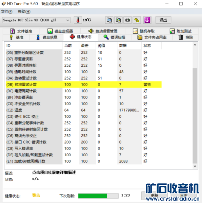Open the 错误扫描 tab
The height and width of the screenshot is (203, 202).
[x=115, y=38]
